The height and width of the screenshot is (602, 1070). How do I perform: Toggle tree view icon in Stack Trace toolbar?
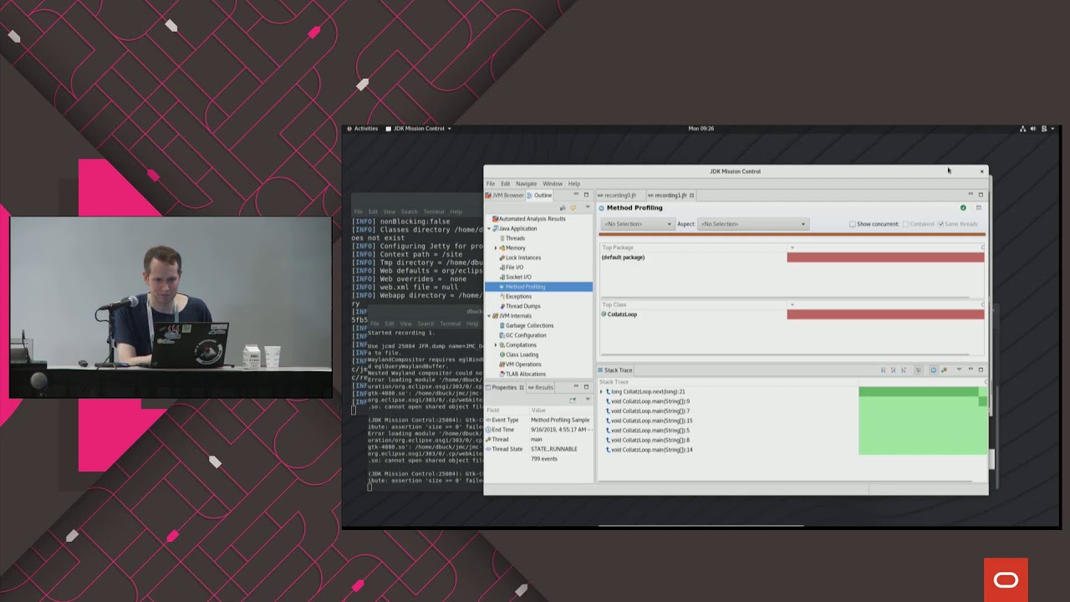coord(919,370)
